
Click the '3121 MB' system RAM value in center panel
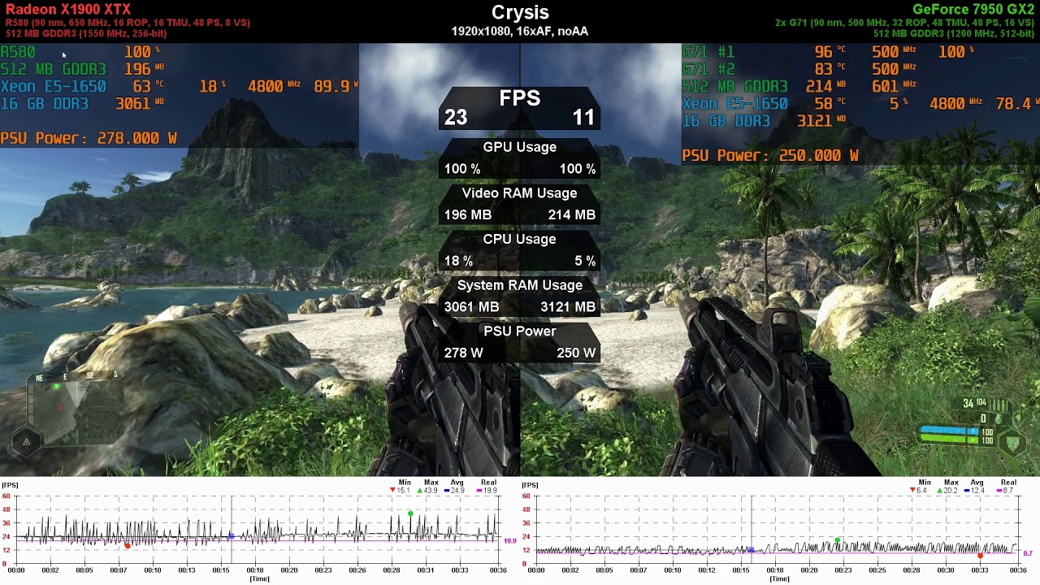point(568,307)
